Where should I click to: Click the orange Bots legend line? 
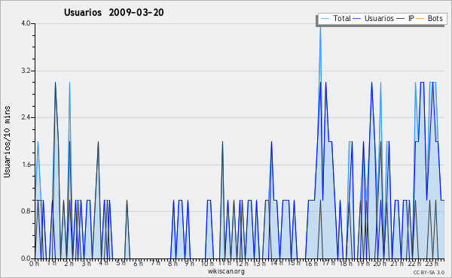pyautogui.click(x=420, y=18)
